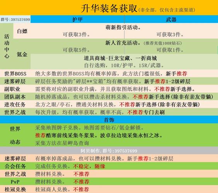The height and width of the screenshot is (193, 218).
Task: Click the 公会任务 row label
Action: [x=15, y=166]
